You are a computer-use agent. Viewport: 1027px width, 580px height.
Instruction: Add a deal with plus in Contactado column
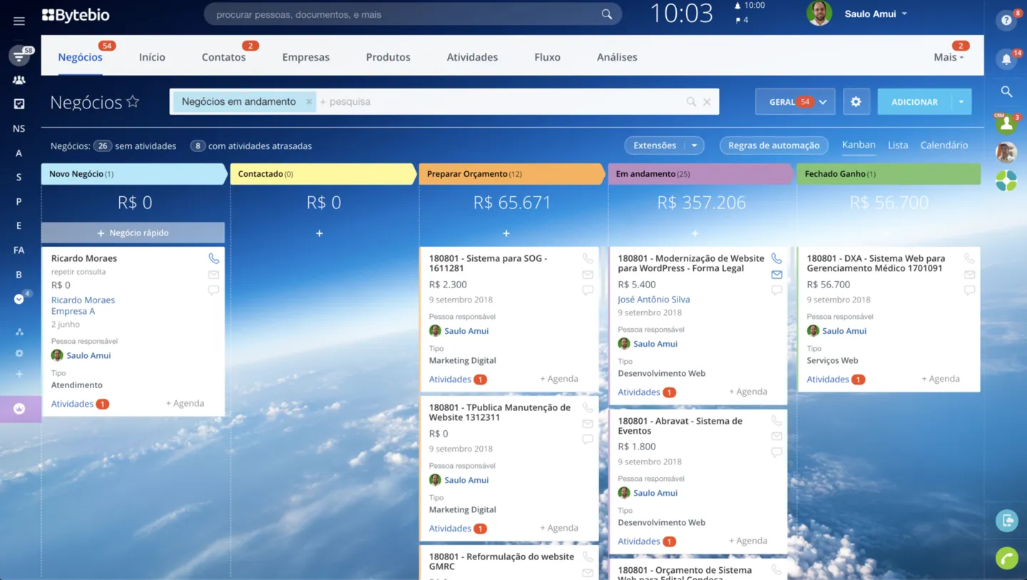point(320,233)
